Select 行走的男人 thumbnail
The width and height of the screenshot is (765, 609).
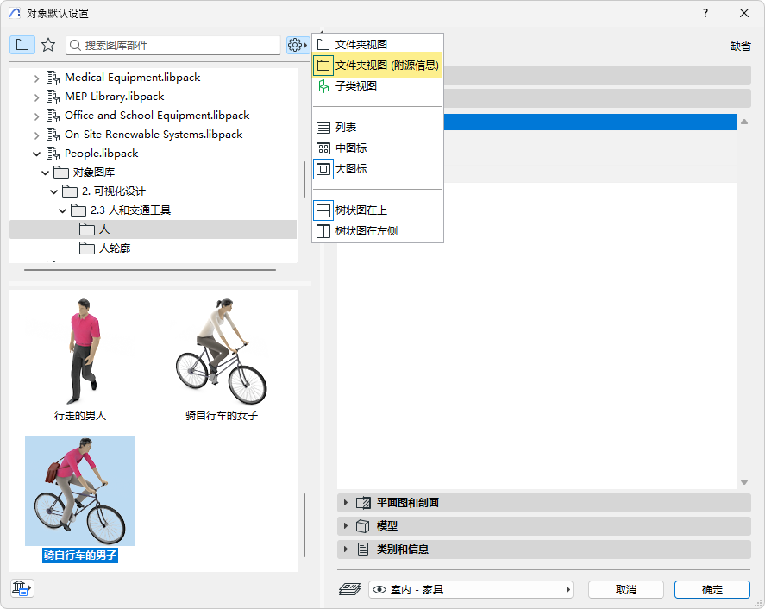point(80,351)
